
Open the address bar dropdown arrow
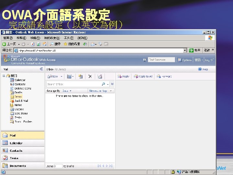[185, 51]
